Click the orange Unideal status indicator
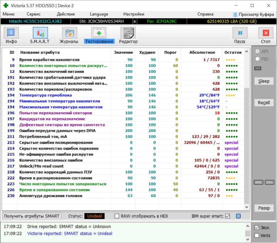 tap(94, 216)
